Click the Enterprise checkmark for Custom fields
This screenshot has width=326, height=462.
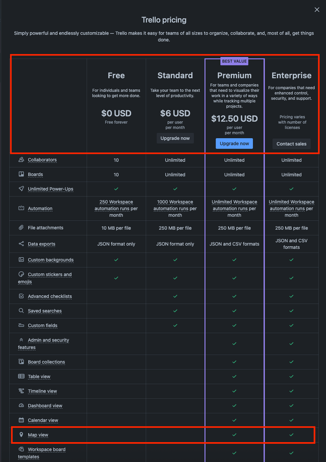[291, 325]
